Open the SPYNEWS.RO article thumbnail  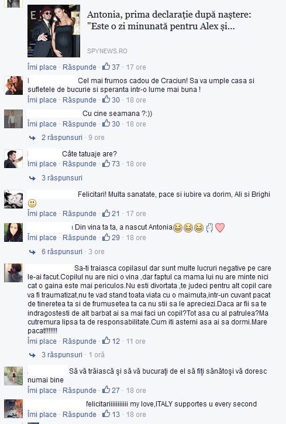(x=54, y=31)
